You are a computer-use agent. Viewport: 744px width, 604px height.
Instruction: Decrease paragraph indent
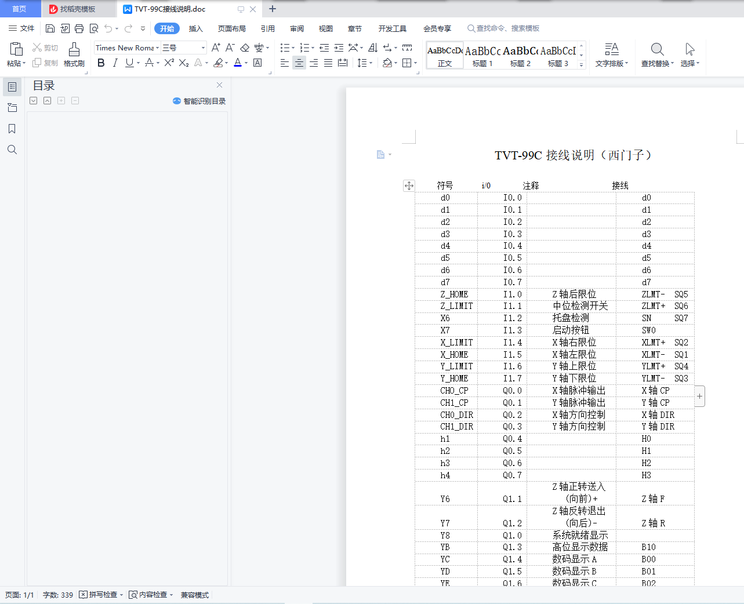click(x=324, y=48)
